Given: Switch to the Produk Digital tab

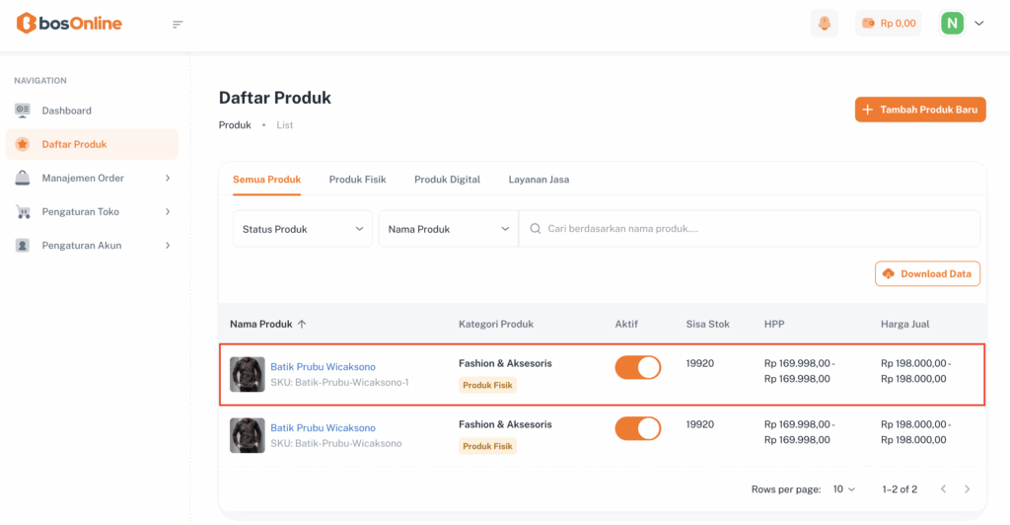Looking at the screenshot, I should (447, 180).
